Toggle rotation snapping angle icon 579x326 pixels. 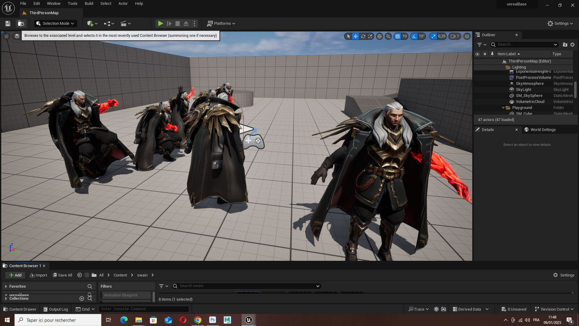[x=414, y=36]
